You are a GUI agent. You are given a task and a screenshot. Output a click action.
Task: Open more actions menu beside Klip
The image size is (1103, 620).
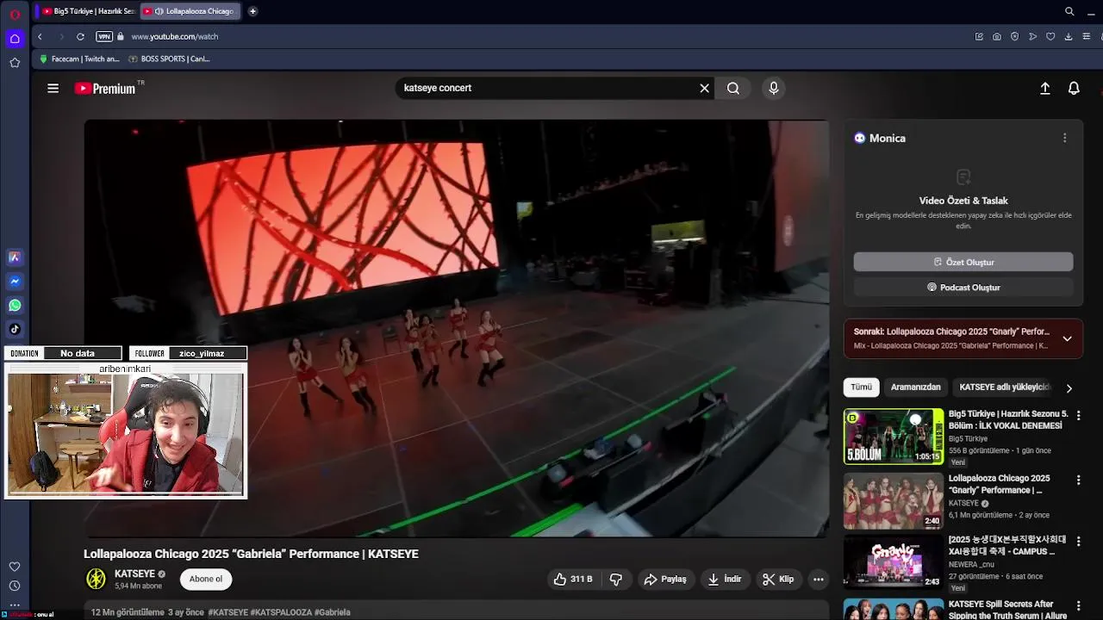819,580
